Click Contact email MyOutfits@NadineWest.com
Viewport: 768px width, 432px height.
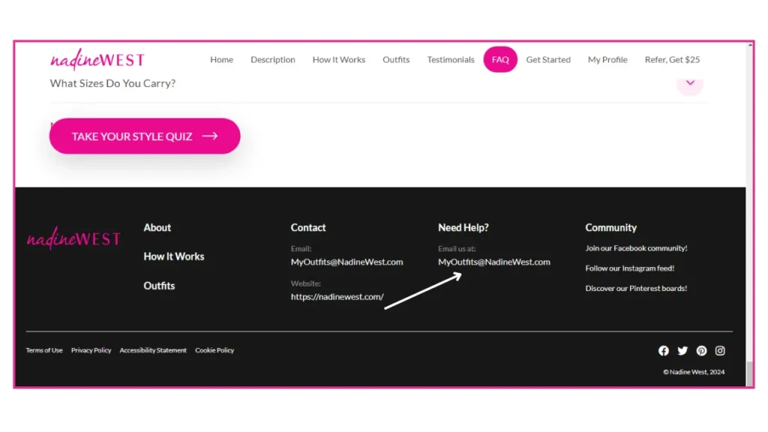click(x=346, y=262)
